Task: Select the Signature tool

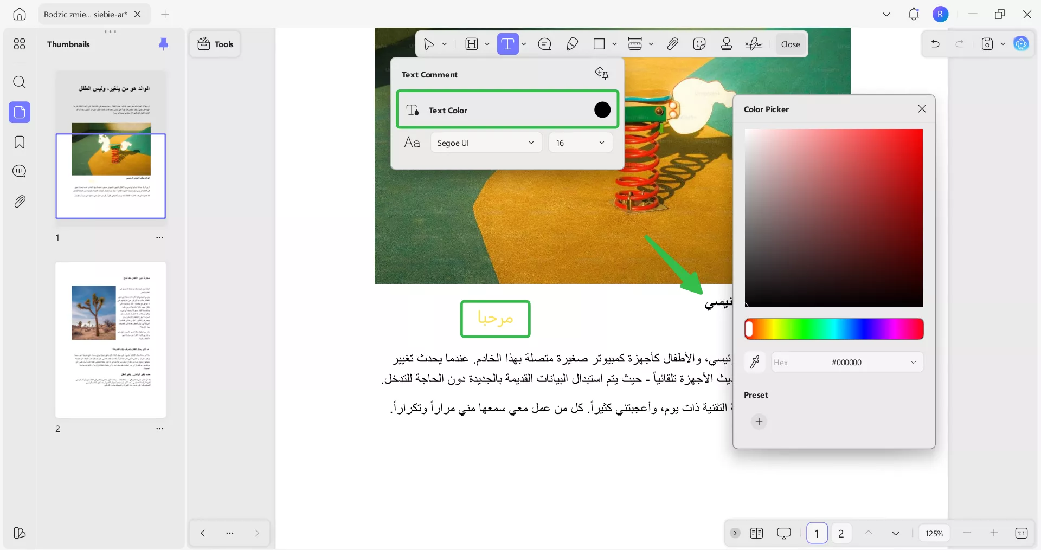Action: pos(754,44)
